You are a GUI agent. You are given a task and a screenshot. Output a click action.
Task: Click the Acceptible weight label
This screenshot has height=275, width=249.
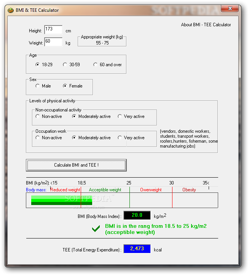(105, 190)
